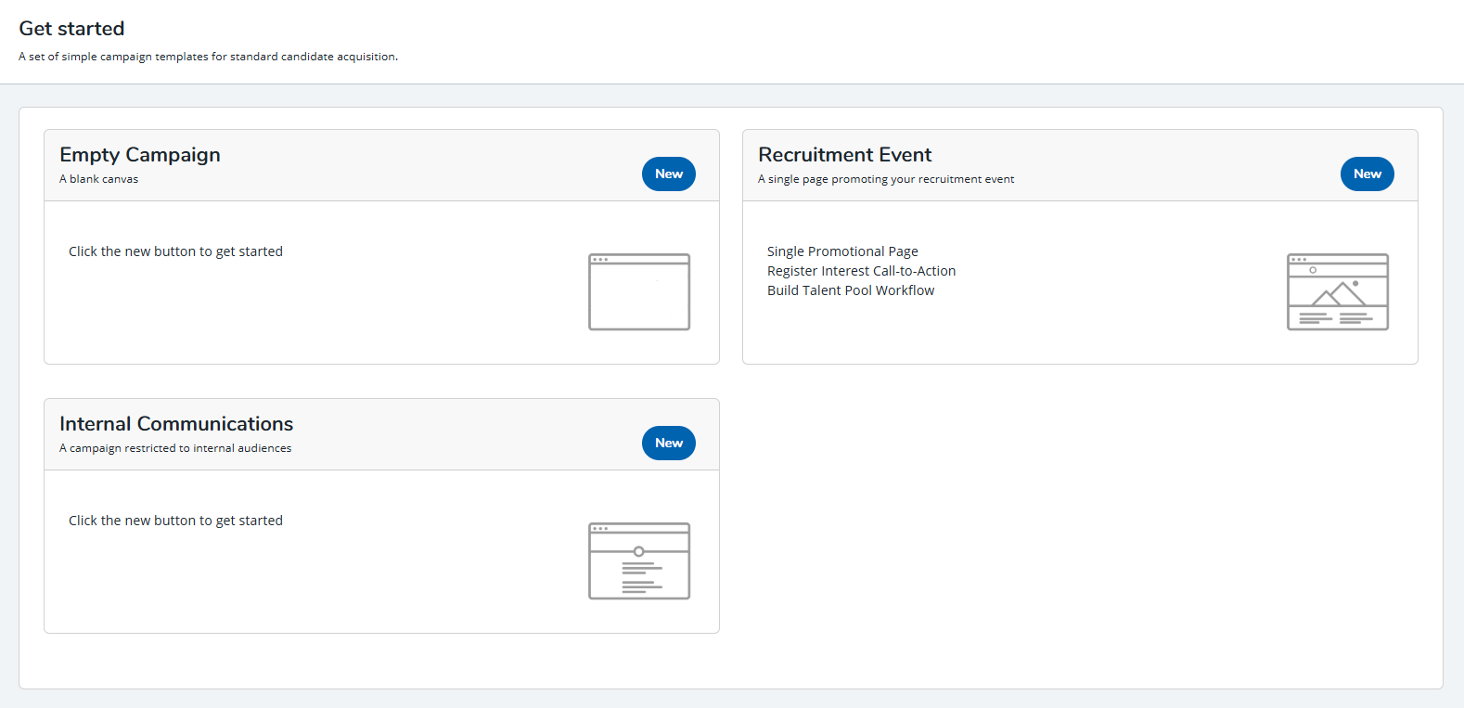The image size is (1464, 708).
Task: Click New button for Internal Communications
Action: 668,443
